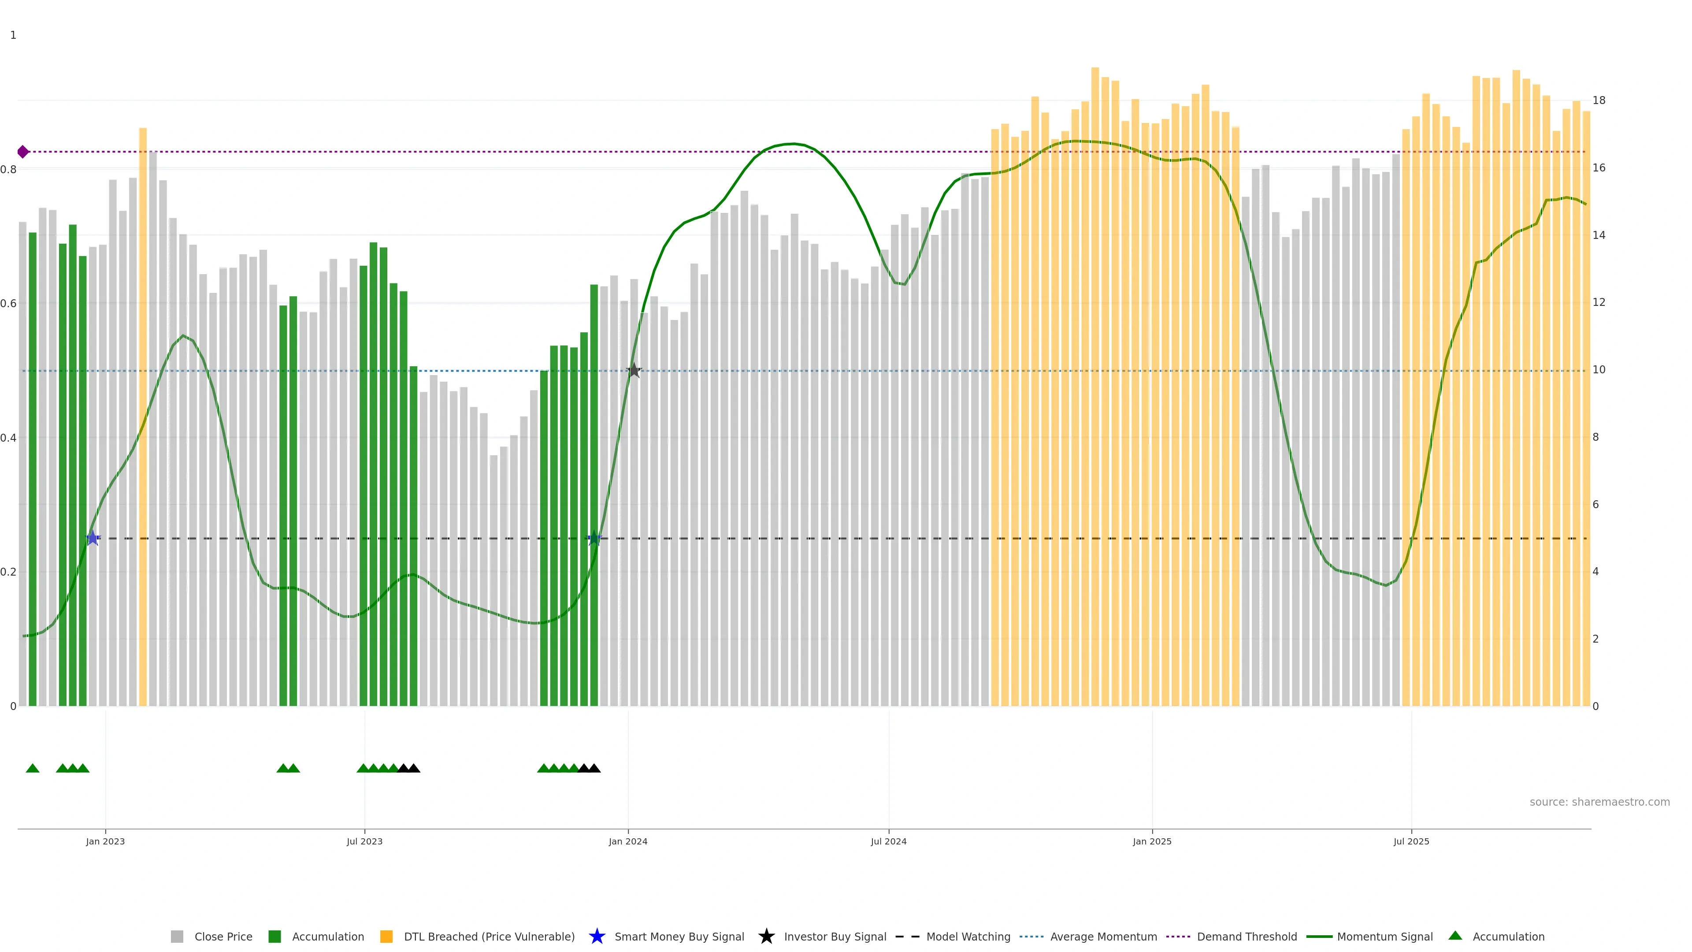Click the green triangle Accumulation legend icon
This screenshot has width=1692, height=952.
click(1455, 936)
